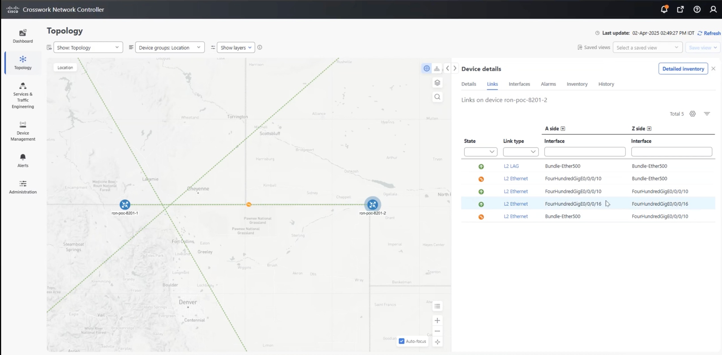Click the Location breadcrumb on map
The width and height of the screenshot is (722, 355).
(65, 67)
